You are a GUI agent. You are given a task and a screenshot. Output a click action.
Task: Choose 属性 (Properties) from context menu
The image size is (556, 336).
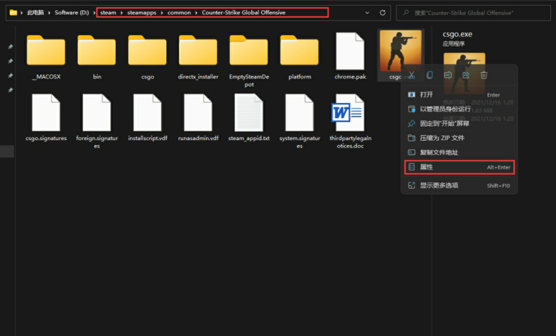point(459,167)
